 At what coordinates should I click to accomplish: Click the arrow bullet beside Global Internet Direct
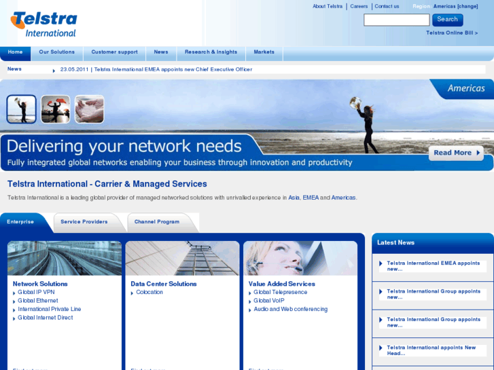click(x=14, y=319)
